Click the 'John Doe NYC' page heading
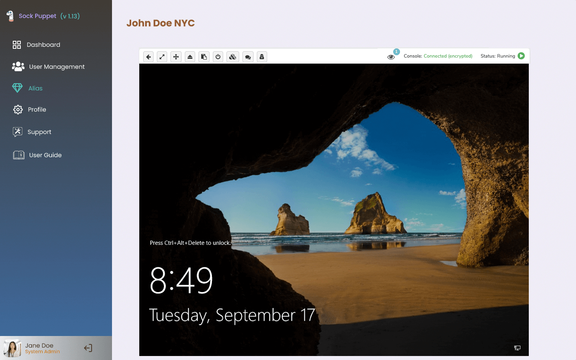 point(160,23)
